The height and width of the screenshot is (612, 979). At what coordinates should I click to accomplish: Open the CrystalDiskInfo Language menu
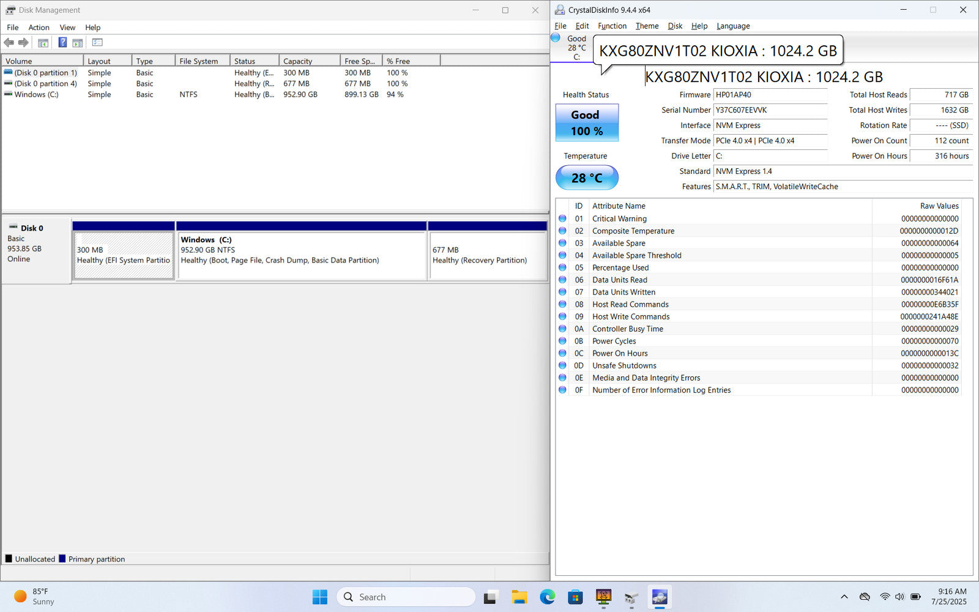click(733, 26)
